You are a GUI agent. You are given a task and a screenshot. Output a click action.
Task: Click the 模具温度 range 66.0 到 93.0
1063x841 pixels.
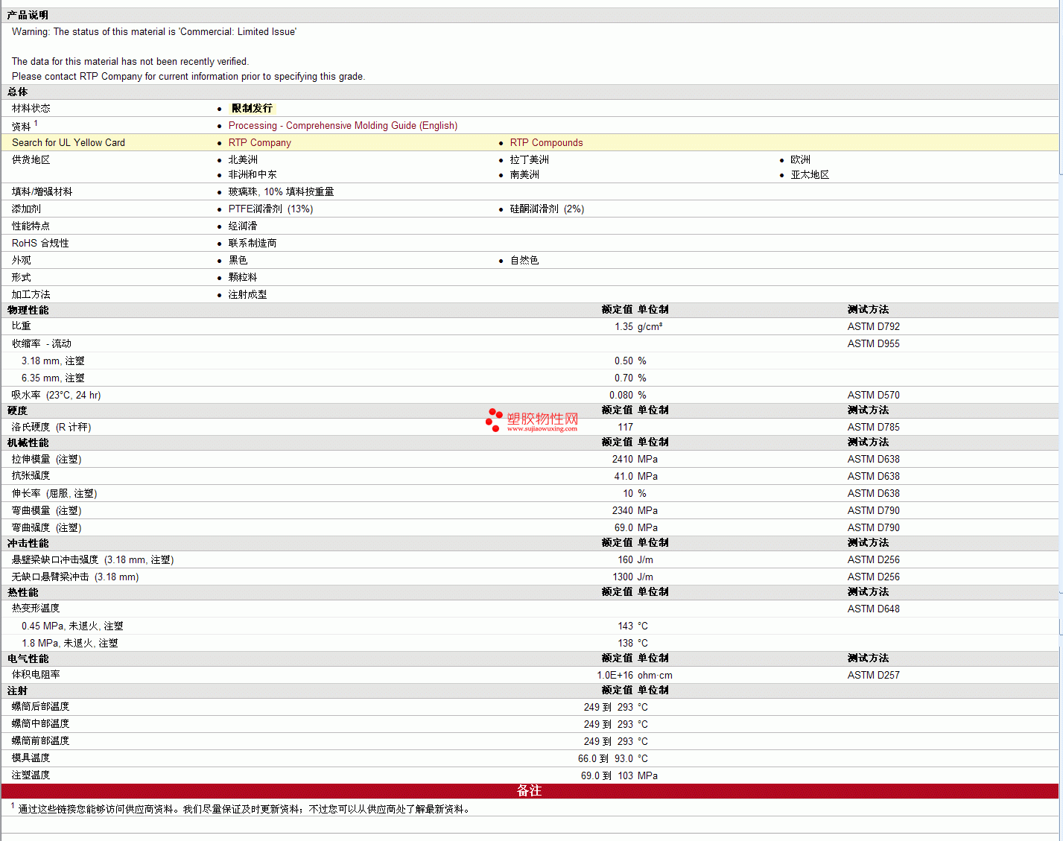606,759
